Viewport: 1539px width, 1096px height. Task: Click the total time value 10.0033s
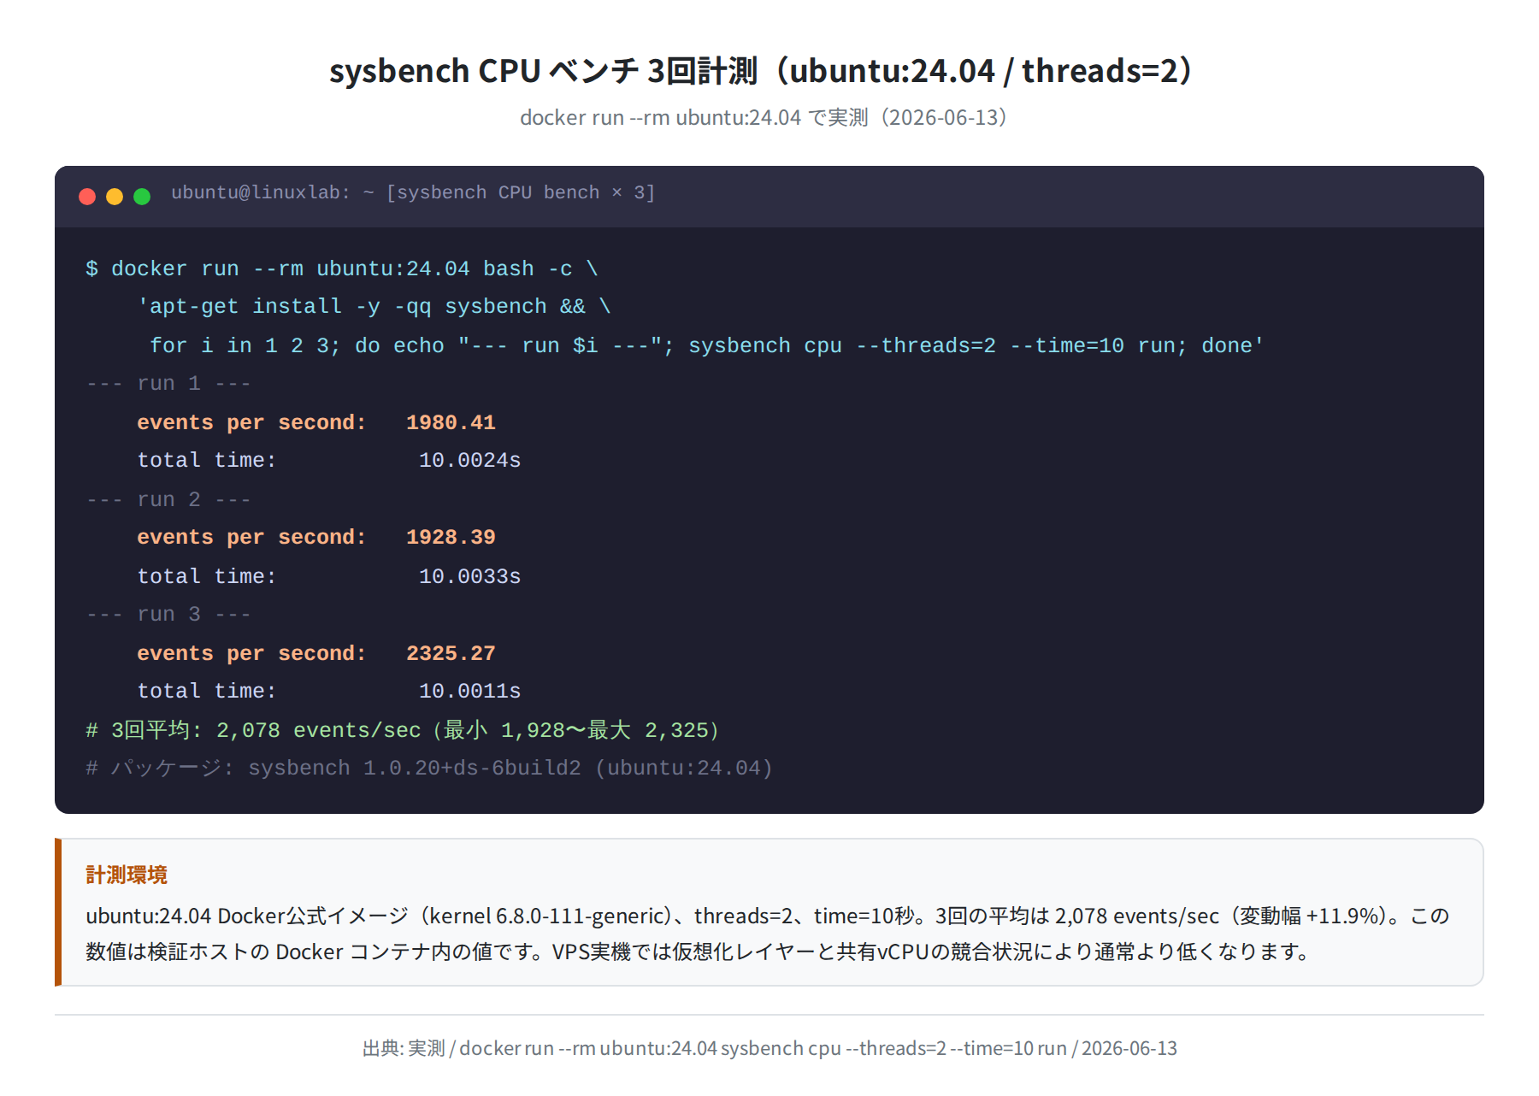point(469,577)
